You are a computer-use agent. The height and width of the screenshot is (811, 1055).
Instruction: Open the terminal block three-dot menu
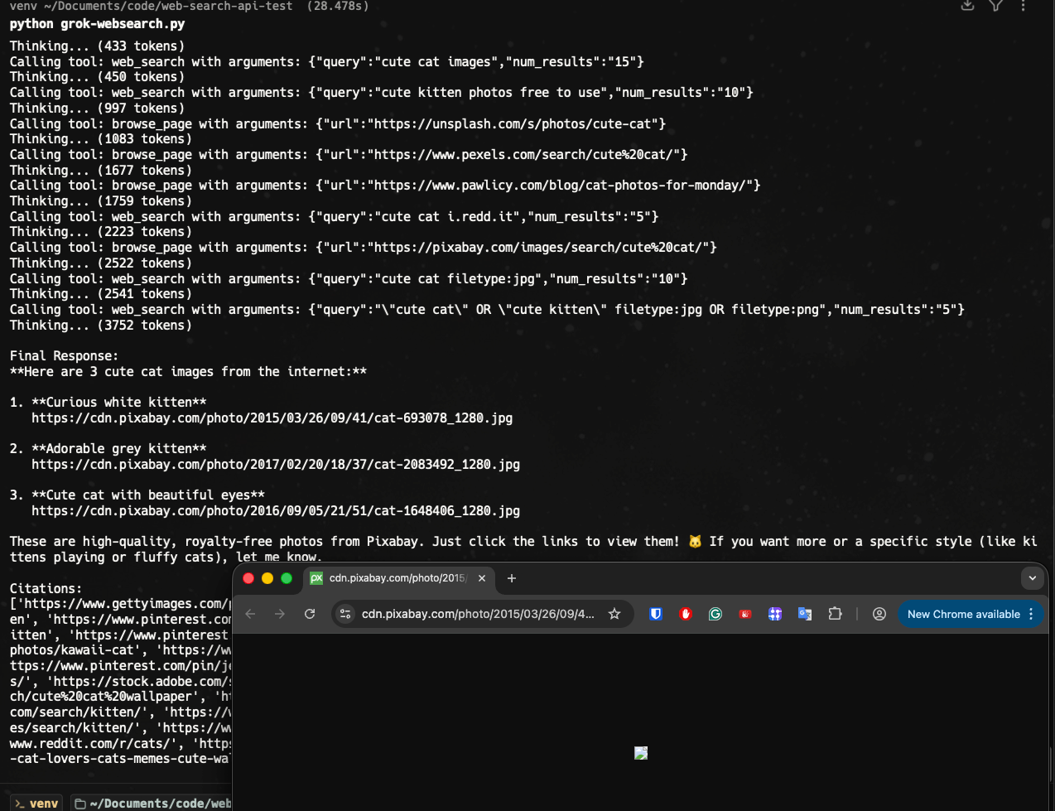pos(1024,6)
